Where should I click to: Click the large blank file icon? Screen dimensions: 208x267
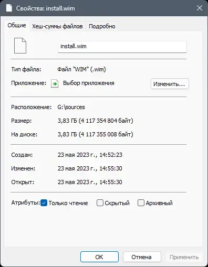(20, 46)
